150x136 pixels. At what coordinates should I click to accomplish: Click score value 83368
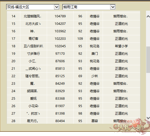pos(60,99)
